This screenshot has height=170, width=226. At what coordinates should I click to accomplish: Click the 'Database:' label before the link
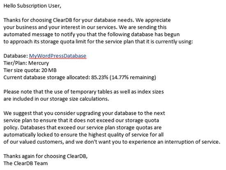click(16, 56)
